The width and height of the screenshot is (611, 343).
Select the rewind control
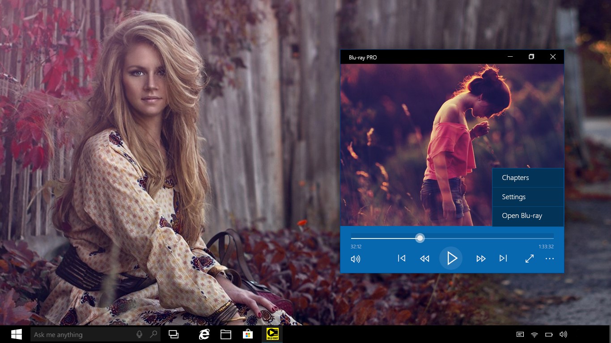(424, 258)
